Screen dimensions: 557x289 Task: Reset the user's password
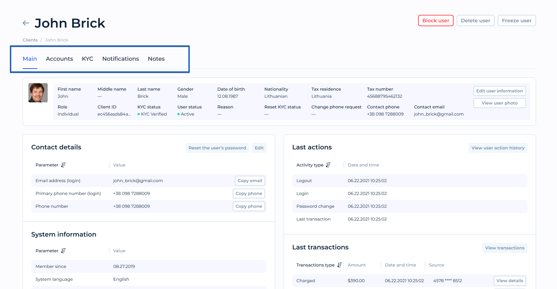click(217, 148)
